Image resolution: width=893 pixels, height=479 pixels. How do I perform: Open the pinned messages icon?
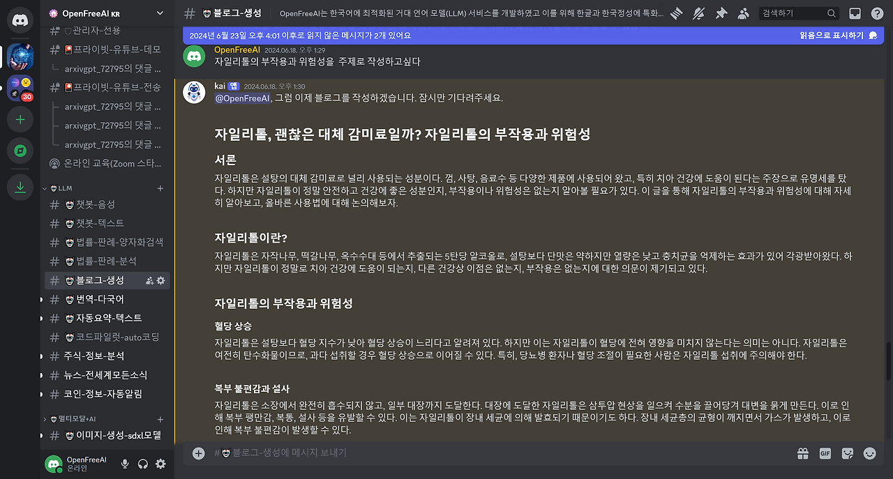[x=720, y=13]
